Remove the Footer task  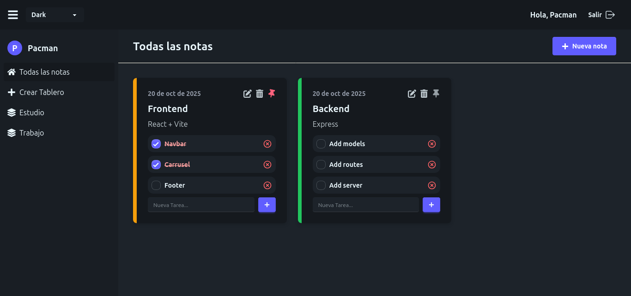click(267, 185)
